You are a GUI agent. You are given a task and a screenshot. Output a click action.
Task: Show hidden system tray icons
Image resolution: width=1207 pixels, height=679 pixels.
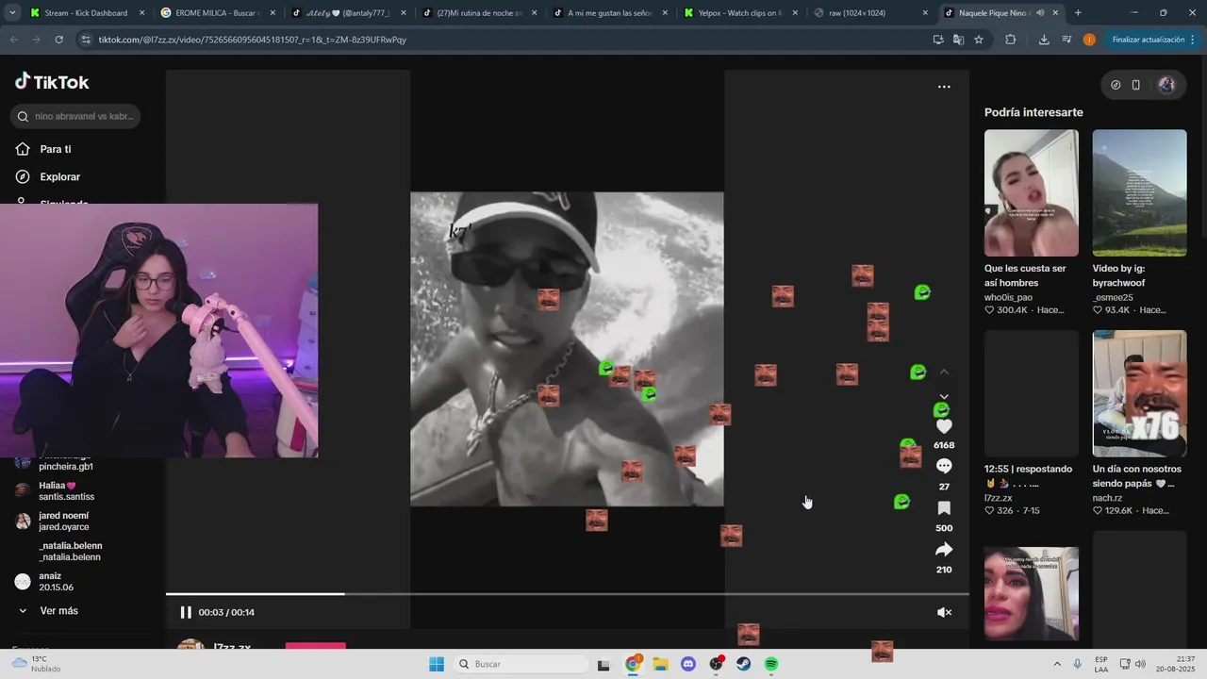pos(1056,664)
